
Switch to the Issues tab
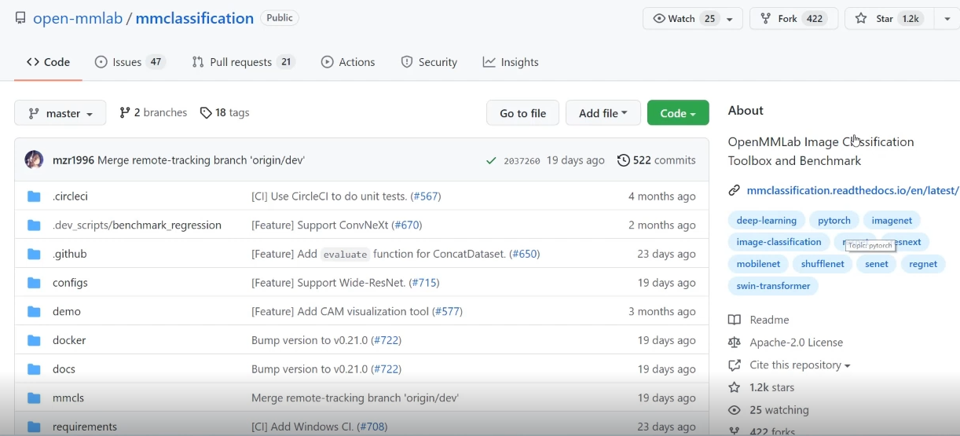click(x=130, y=62)
